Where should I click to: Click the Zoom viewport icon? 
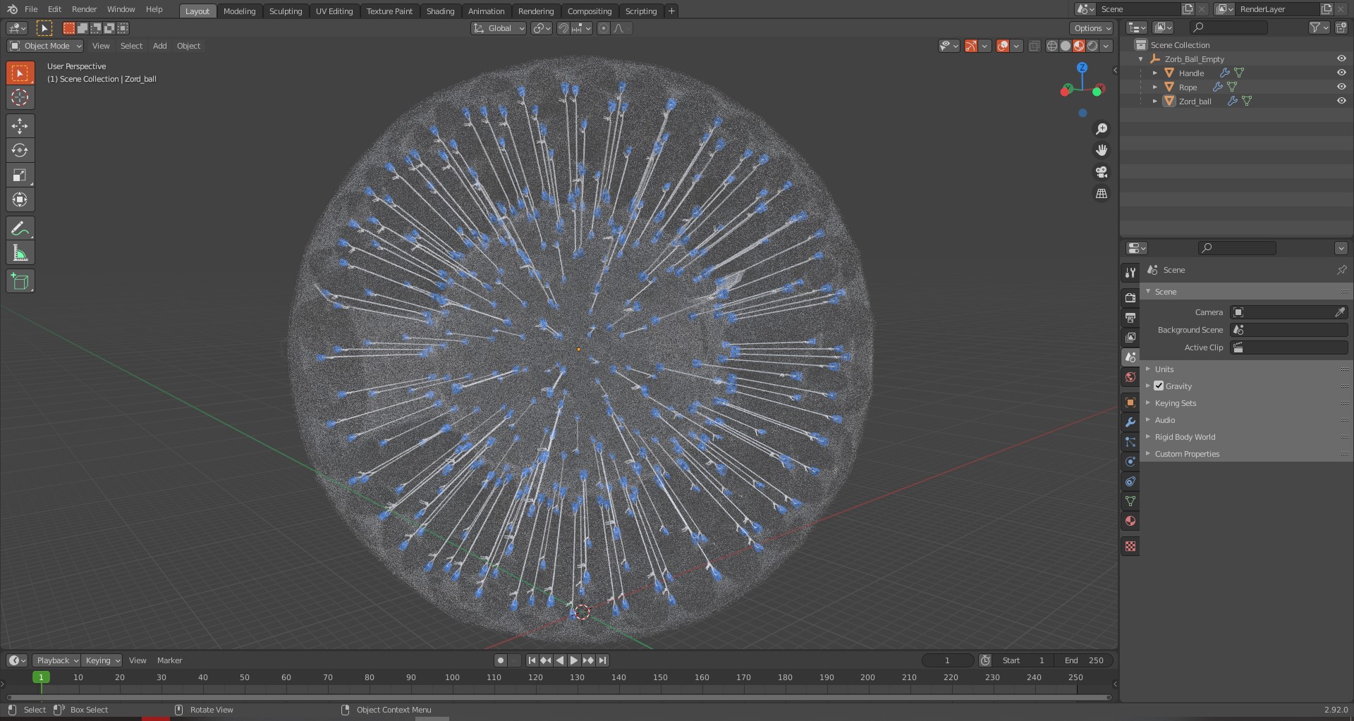1101,129
